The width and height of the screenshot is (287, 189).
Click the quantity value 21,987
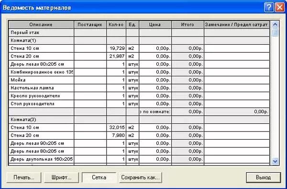pyautogui.click(x=117, y=56)
